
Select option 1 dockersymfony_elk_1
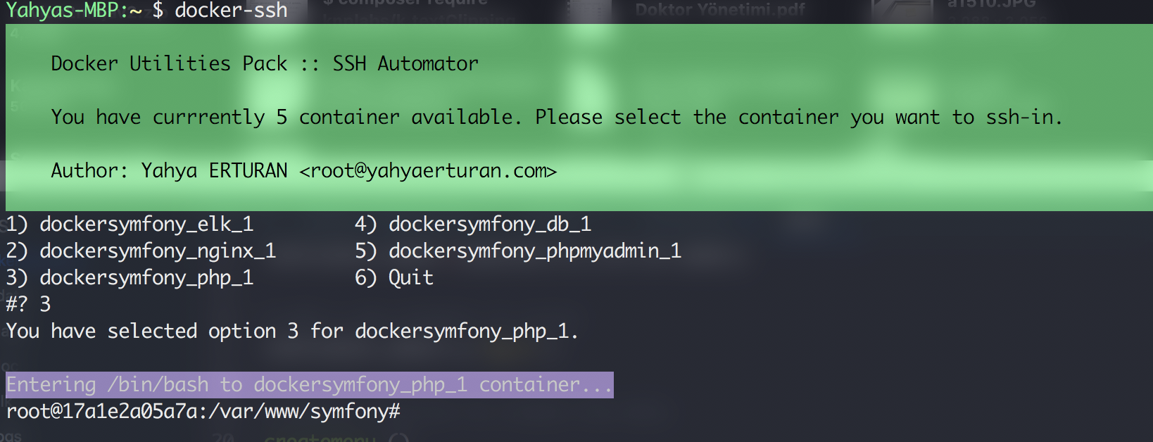click(x=130, y=225)
